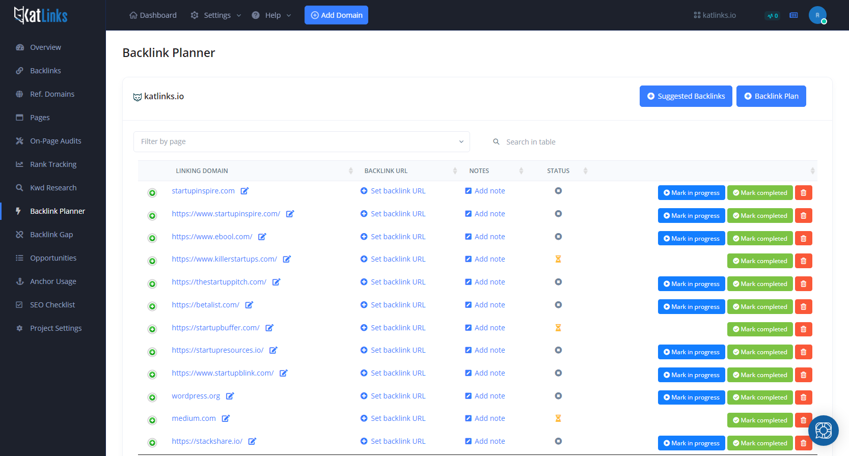Go to Rank Tracking in sidebar
This screenshot has width=849, height=456.
53,164
